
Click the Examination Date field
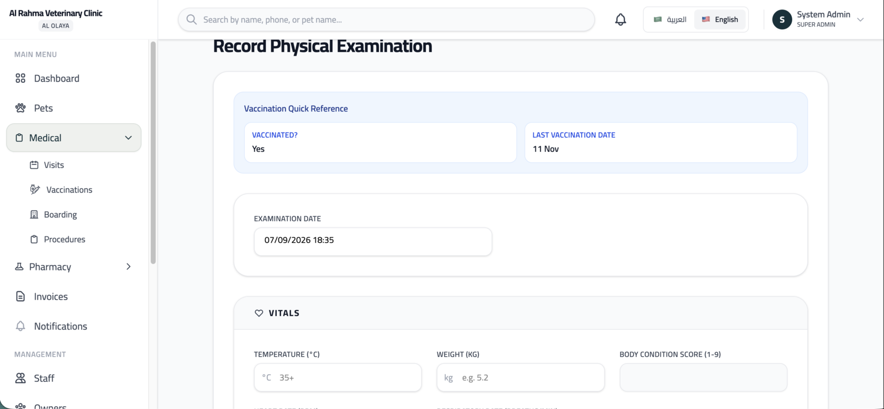tap(373, 242)
